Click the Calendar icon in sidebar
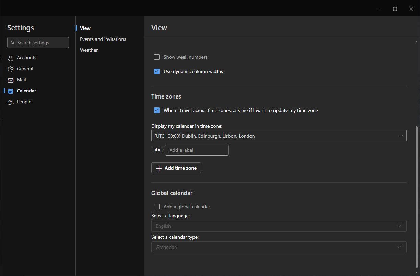The image size is (420, 276). point(11,91)
